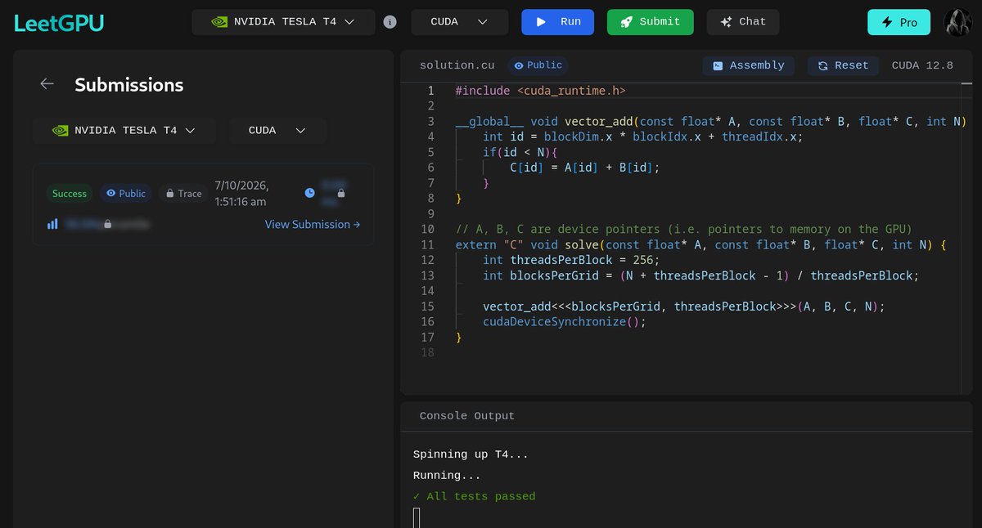The height and width of the screenshot is (528, 982).
Task: Show the Assembly view
Action: [749, 65]
